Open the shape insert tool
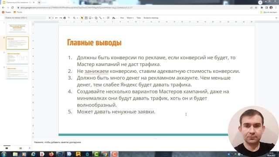Image resolution: width=279 pixels, height=157 pixels. tap(96, 18)
